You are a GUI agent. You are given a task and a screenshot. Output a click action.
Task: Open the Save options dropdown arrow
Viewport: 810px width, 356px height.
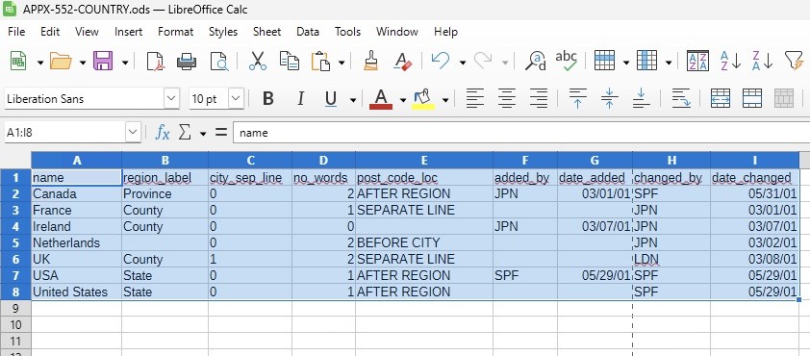pyautogui.click(x=125, y=63)
